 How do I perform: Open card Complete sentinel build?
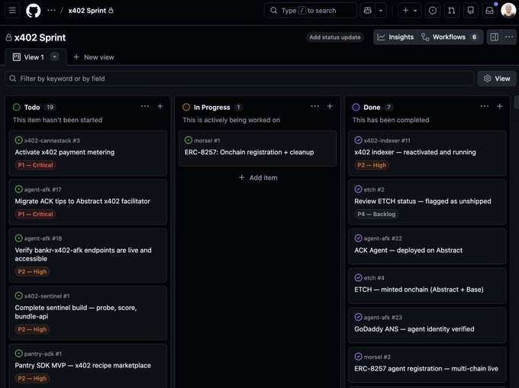click(76, 312)
